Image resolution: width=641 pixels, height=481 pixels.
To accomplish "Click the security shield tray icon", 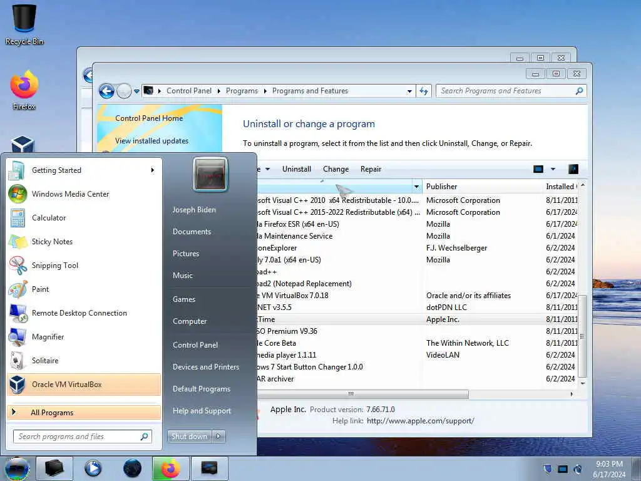I will coord(547,468).
